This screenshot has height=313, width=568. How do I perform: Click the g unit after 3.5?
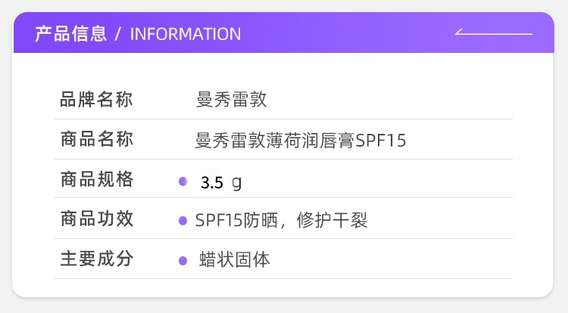point(237,182)
